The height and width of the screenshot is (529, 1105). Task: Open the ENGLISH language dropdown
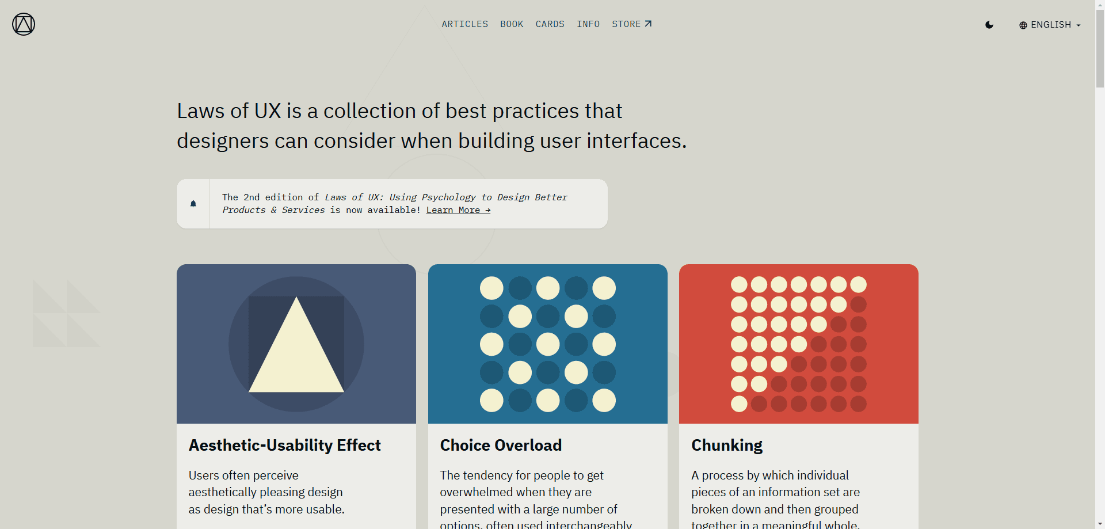(1050, 25)
